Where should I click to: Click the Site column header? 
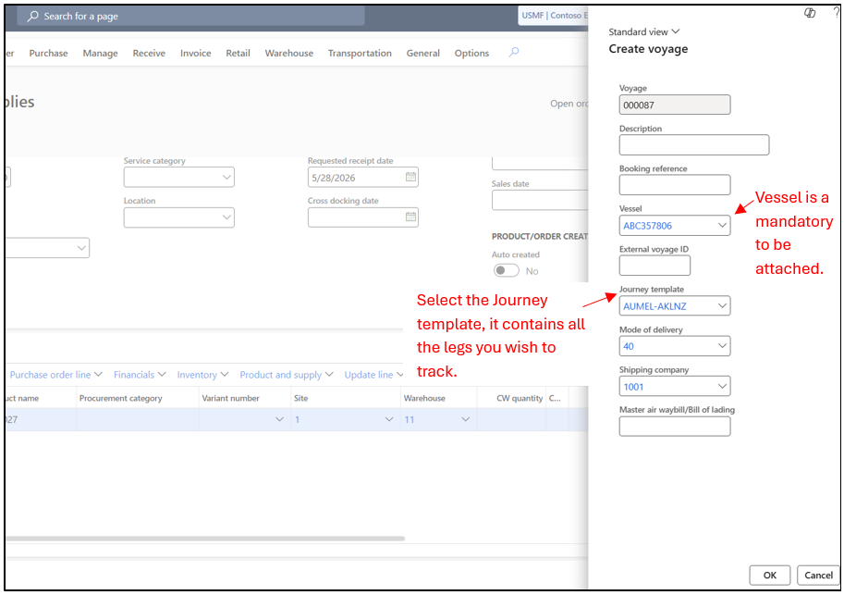(x=300, y=398)
